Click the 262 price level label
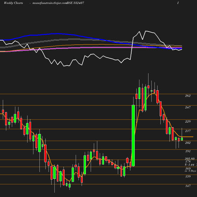 click(188, 96)
